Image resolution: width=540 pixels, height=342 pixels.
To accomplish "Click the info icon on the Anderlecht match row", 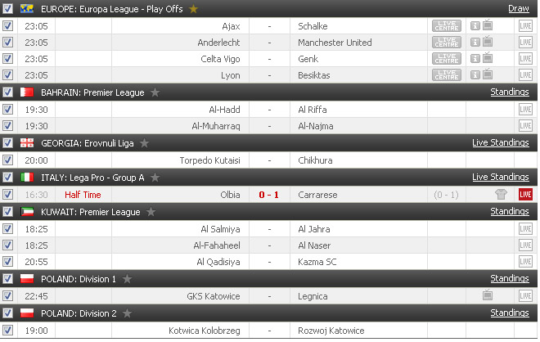I will tap(475, 43).
